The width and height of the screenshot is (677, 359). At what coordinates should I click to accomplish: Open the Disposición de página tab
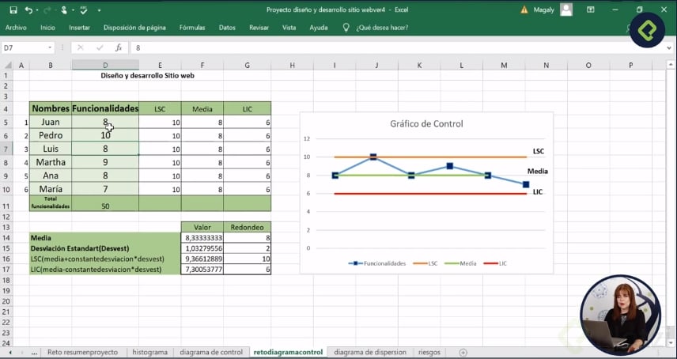[x=134, y=28]
